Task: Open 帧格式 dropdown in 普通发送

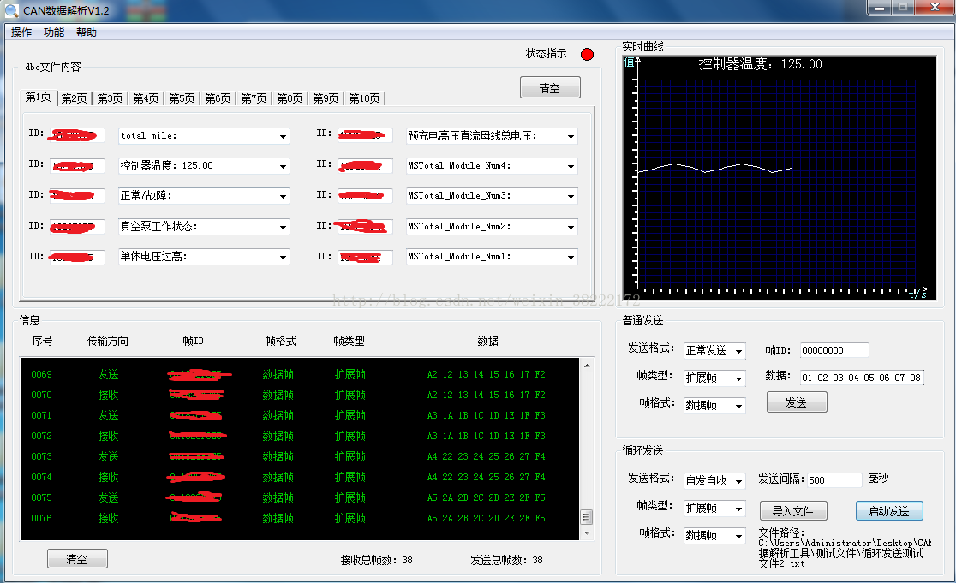Action: click(714, 406)
